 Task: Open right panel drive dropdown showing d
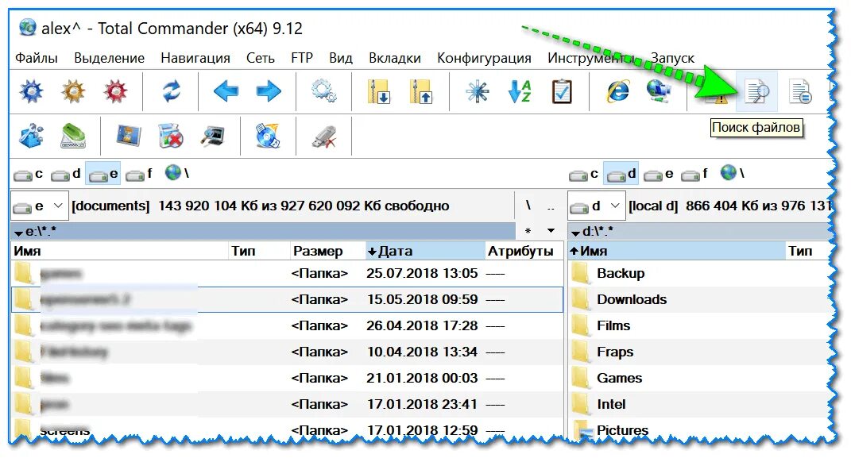597,206
